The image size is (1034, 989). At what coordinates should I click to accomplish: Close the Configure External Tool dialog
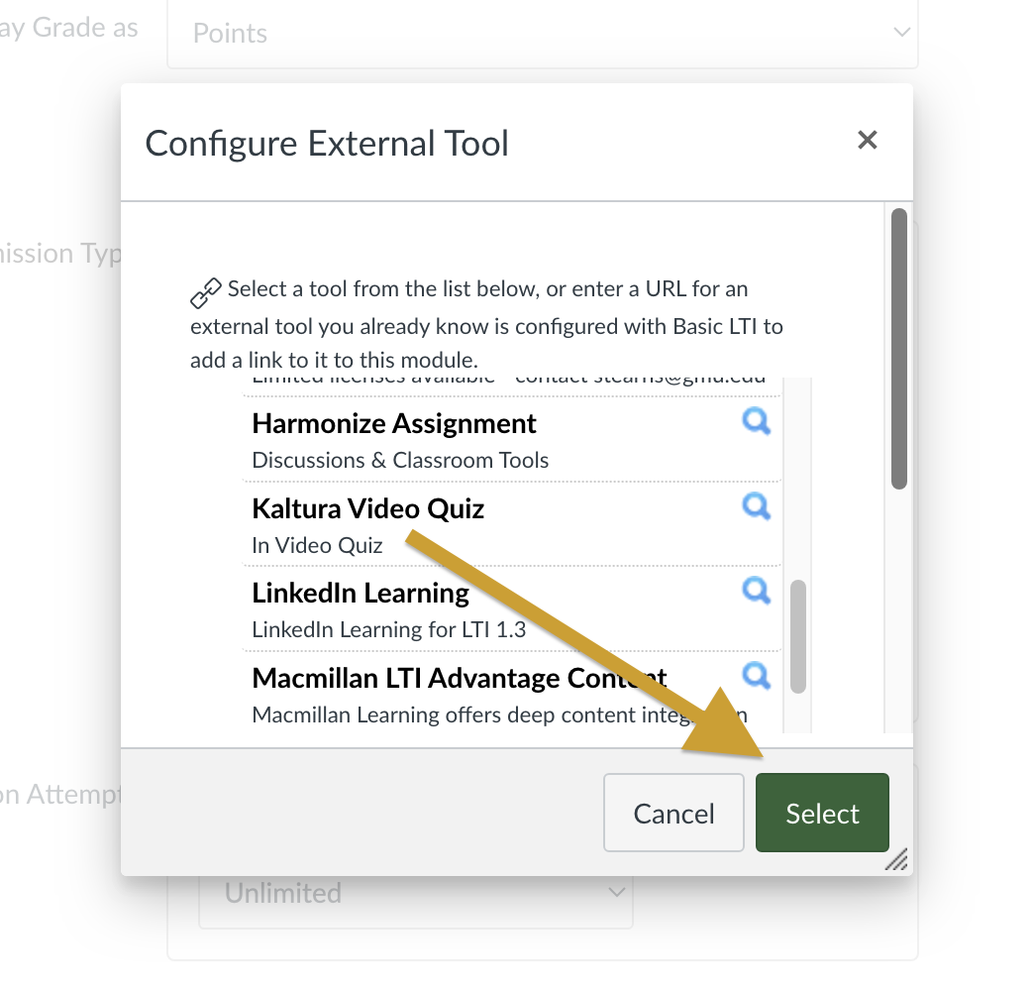(868, 141)
